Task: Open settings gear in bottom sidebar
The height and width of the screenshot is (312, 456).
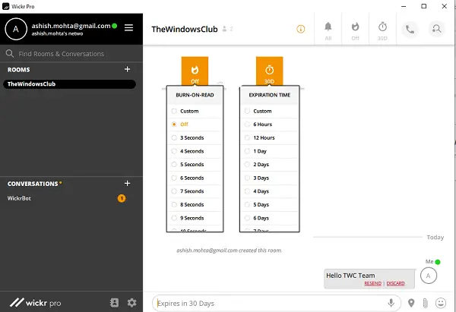Action: coord(131,303)
